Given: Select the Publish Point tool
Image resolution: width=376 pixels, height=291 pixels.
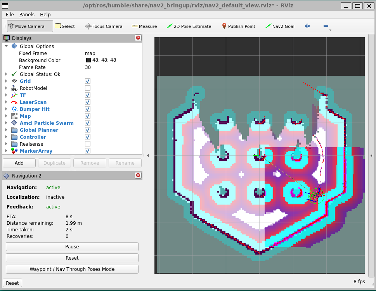Looking at the screenshot, I should point(238,26).
